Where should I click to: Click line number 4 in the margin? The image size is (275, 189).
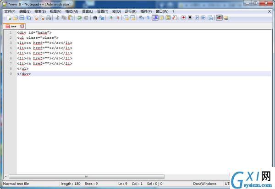11,48
